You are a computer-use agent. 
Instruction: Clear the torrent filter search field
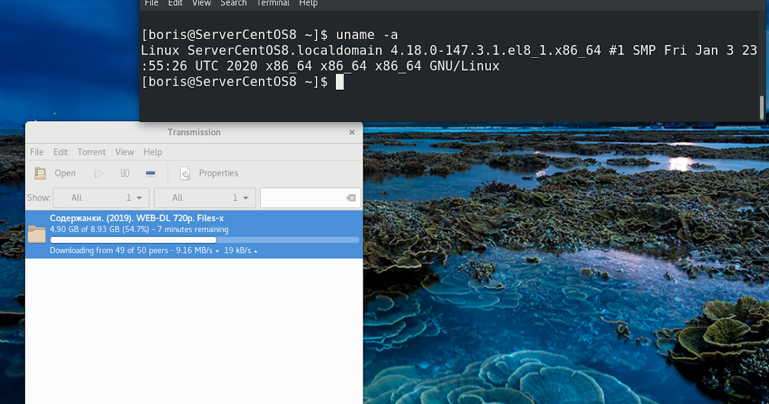pyautogui.click(x=351, y=198)
